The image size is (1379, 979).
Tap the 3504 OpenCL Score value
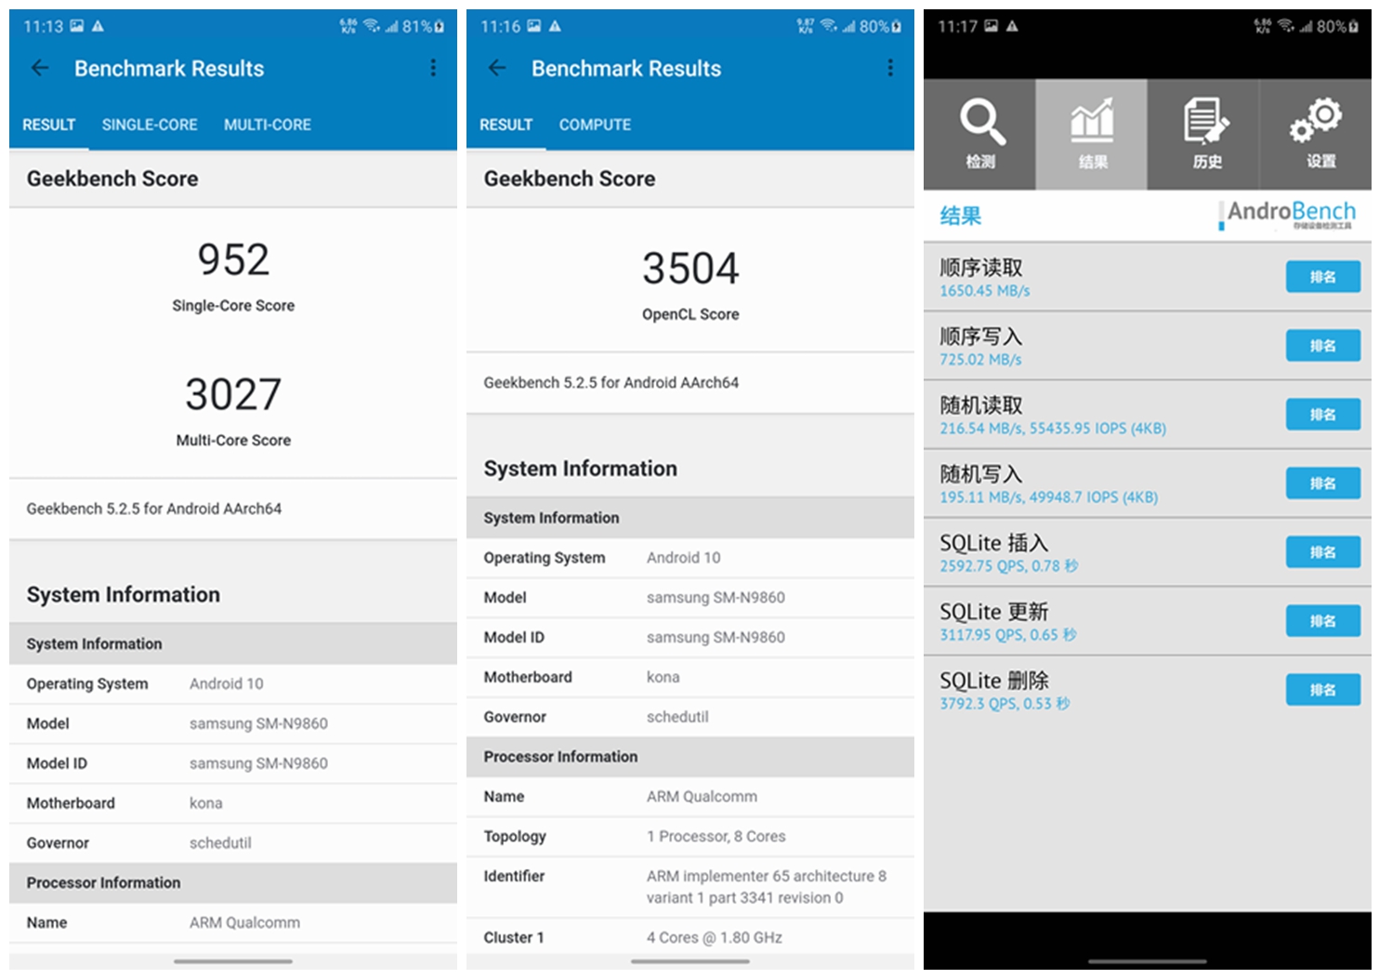tap(690, 269)
